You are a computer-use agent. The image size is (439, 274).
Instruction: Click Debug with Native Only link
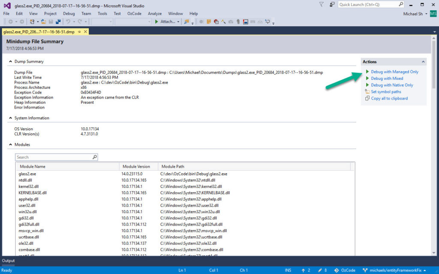pyautogui.click(x=392, y=85)
